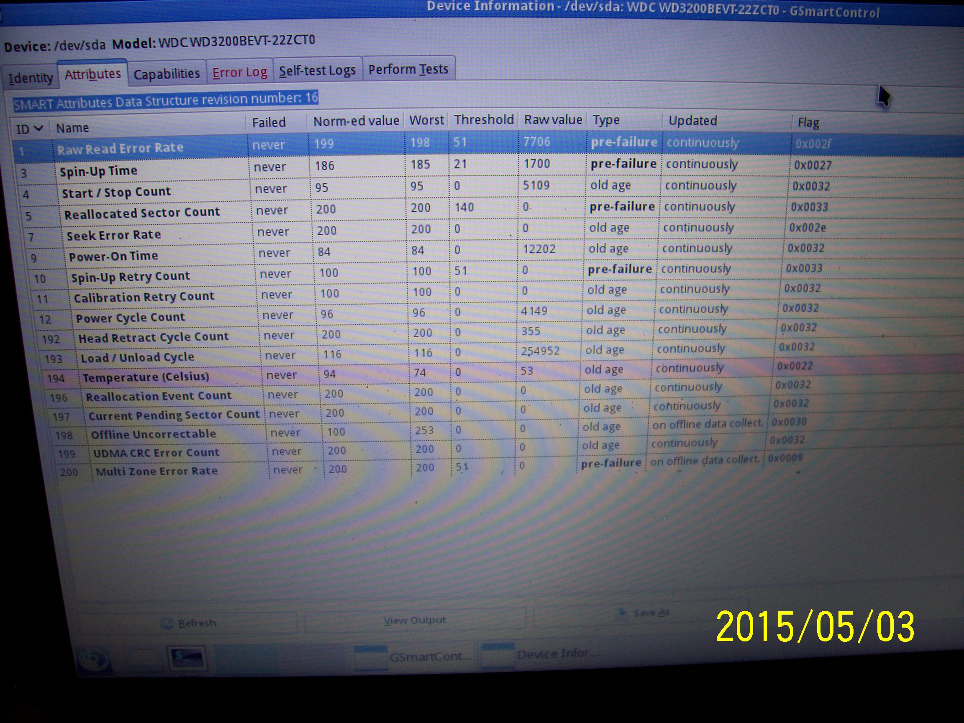Viewport: 964px width, 723px height.
Task: Switch to the Identity tab
Action: point(31,78)
